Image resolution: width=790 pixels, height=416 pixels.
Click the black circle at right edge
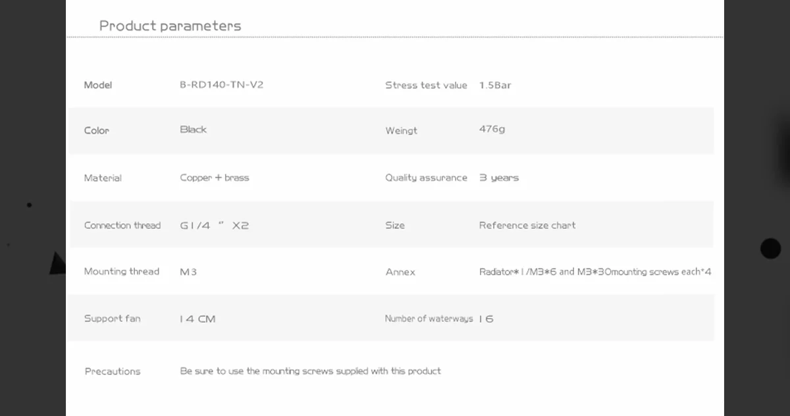(x=770, y=249)
